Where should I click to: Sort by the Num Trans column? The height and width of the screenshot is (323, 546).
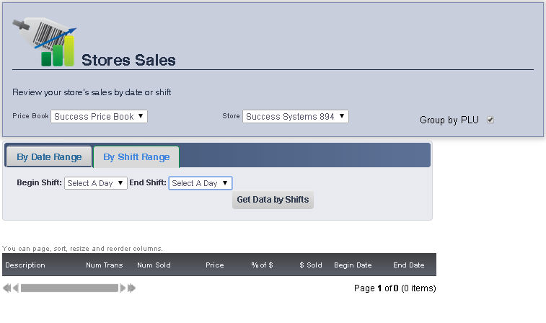(x=104, y=265)
